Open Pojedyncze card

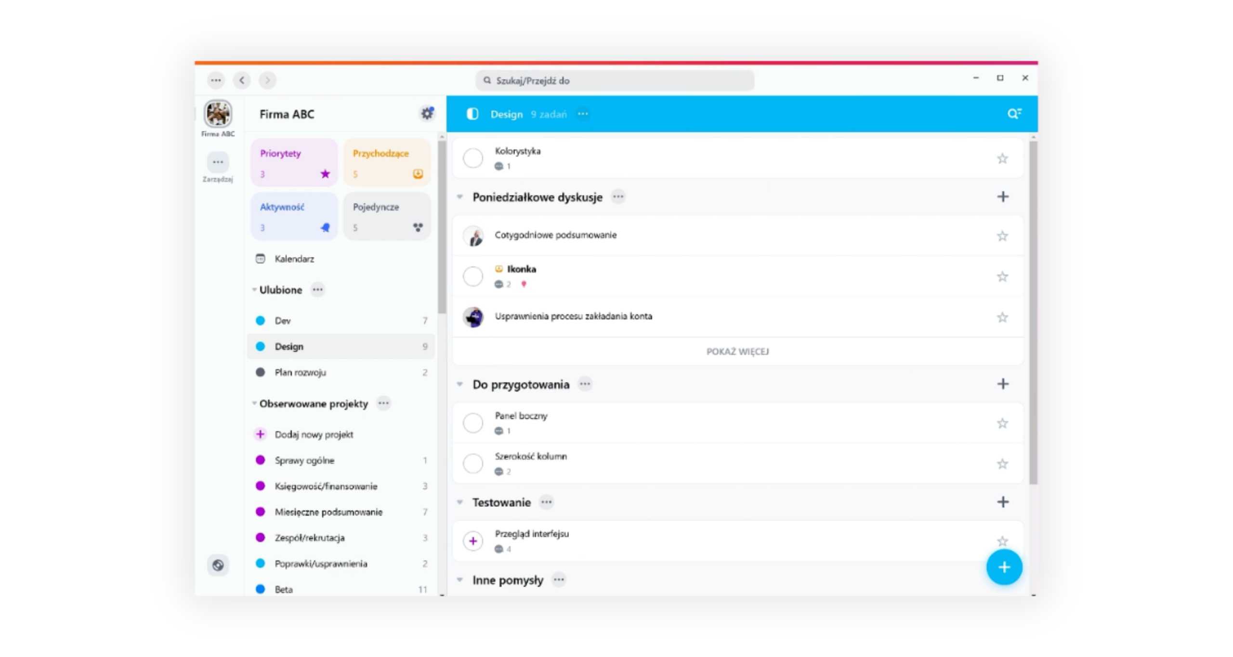[x=387, y=216]
